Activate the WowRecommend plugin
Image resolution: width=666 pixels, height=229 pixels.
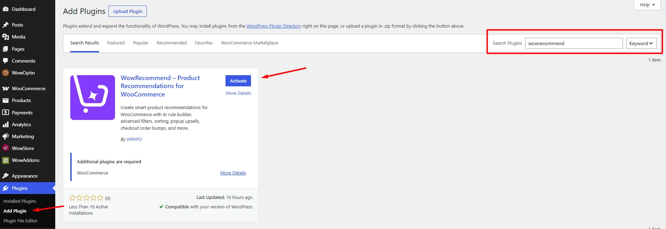click(238, 81)
